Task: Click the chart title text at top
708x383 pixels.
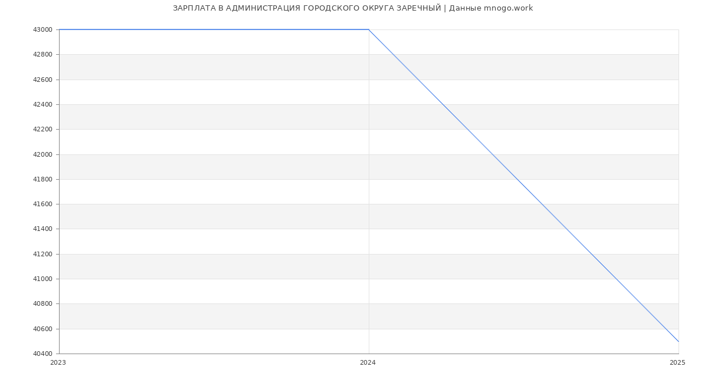Action: pos(353,8)
